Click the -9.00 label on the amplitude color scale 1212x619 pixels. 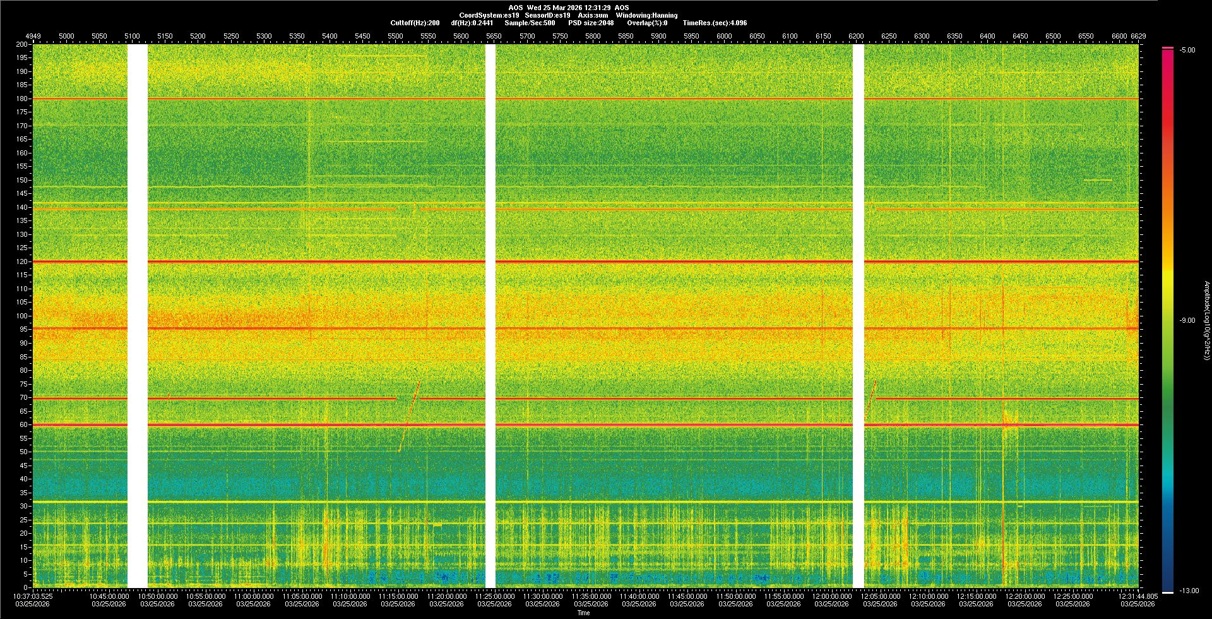[x=1187, y=320]
